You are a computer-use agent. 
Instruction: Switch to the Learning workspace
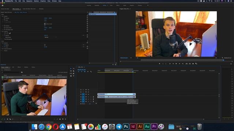point(88,5)
